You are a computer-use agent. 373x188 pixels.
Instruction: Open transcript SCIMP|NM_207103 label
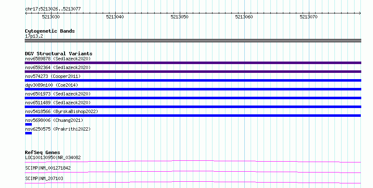[x=44, y=178]
